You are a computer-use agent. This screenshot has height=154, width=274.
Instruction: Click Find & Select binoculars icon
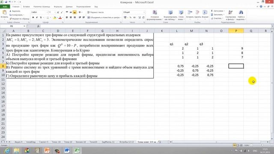point(241,12)
